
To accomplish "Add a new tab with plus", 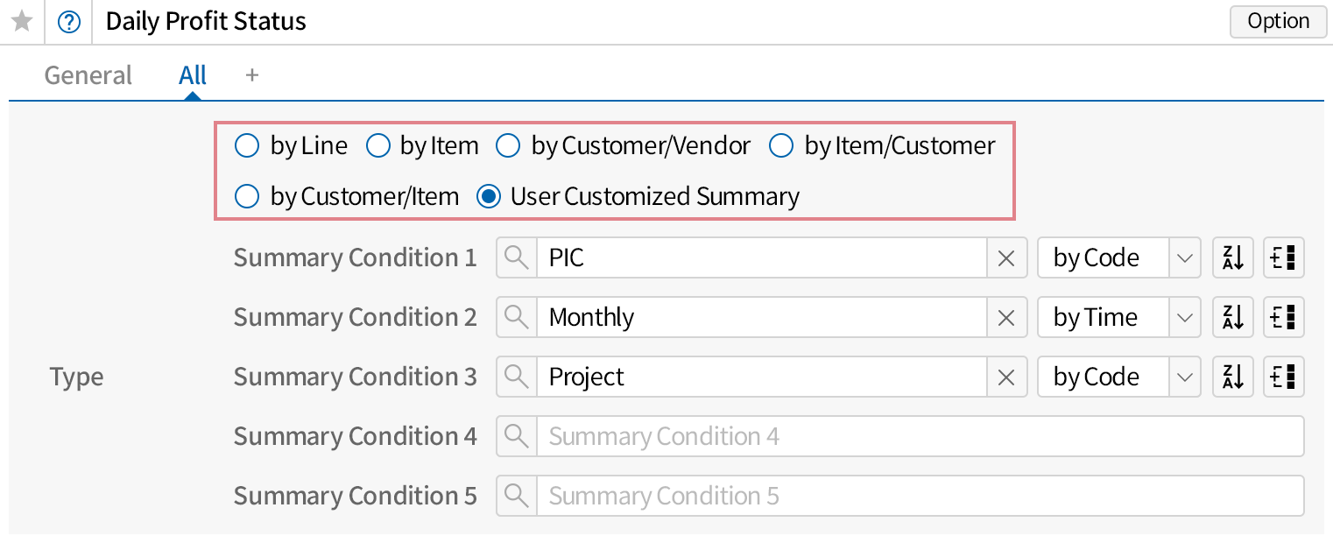I will pos(252,75).
